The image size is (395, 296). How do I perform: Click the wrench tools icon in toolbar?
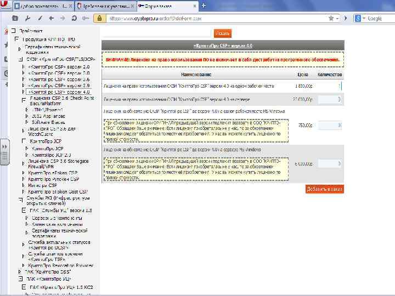[x=28, y=19]
